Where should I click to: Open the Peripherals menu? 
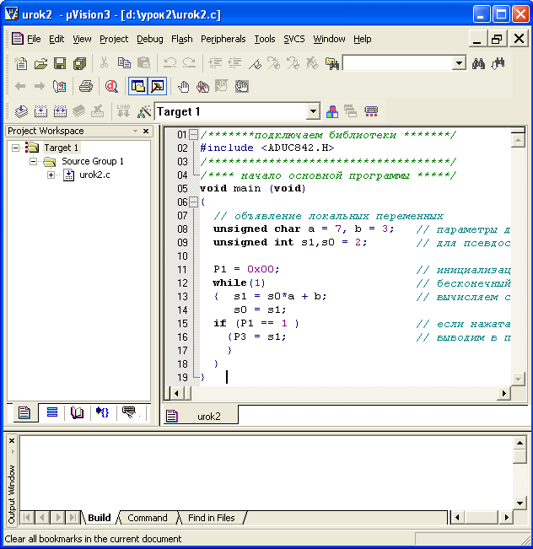coord(223,39)
